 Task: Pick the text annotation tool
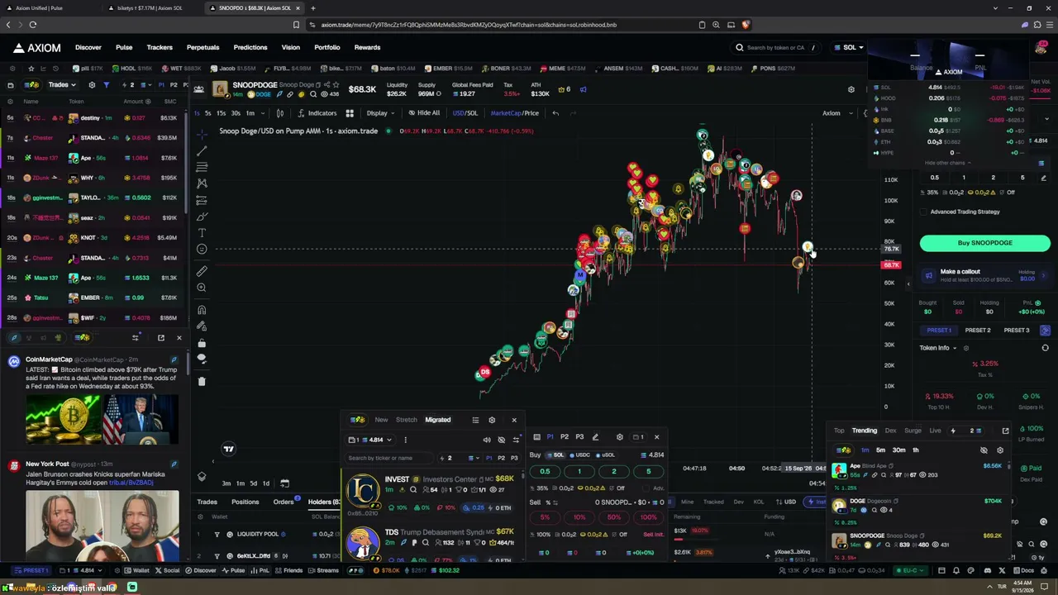[x=202, y=233]
